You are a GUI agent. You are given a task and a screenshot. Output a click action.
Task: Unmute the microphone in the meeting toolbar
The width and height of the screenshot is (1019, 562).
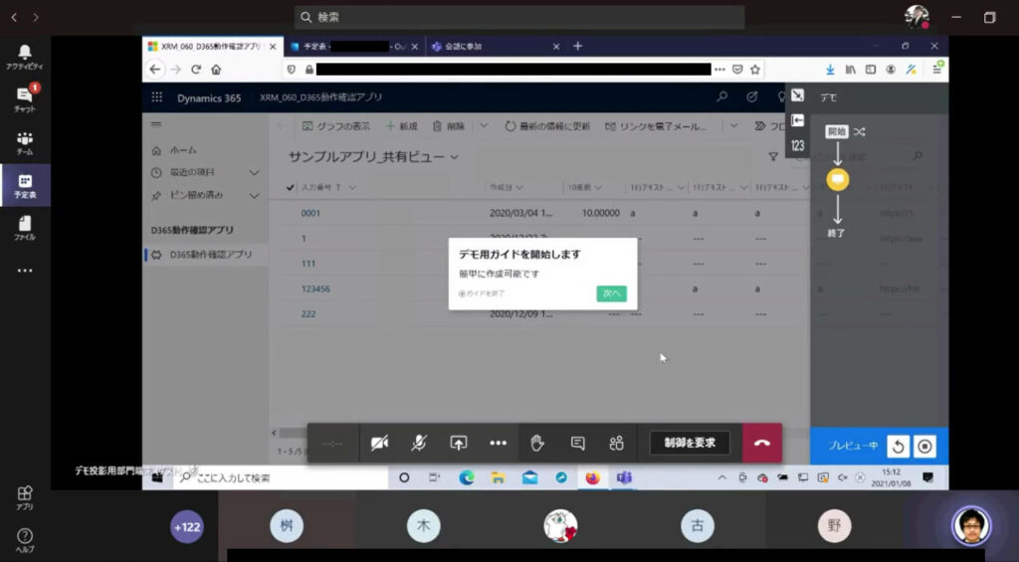(x=419, y=443)
